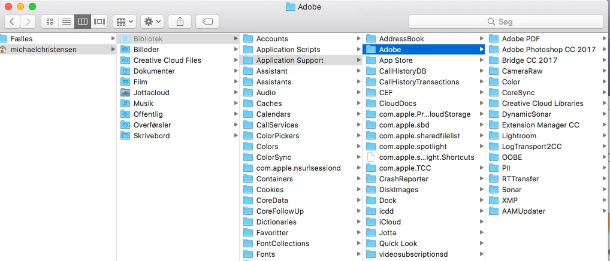Switch to list view

(66, 22)
